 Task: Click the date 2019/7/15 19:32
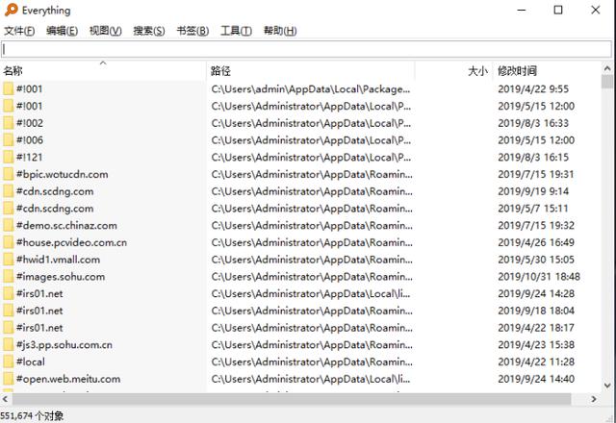pos(536,226)
